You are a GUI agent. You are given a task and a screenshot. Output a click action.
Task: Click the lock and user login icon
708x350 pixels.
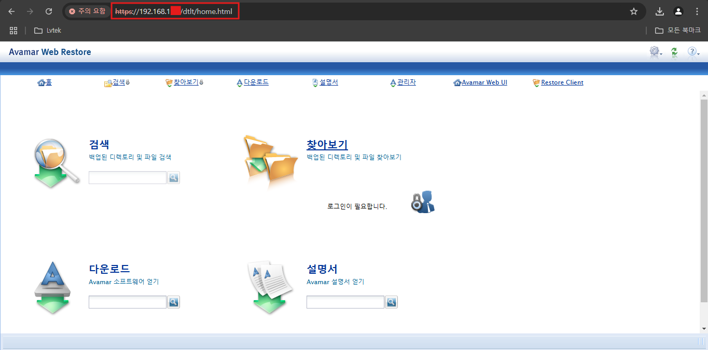click(x=423, y=202)
